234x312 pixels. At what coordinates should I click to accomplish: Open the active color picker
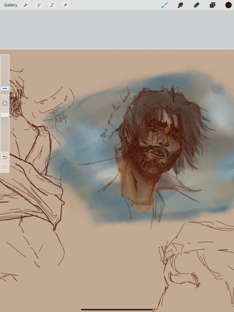(x=228, y=5)
